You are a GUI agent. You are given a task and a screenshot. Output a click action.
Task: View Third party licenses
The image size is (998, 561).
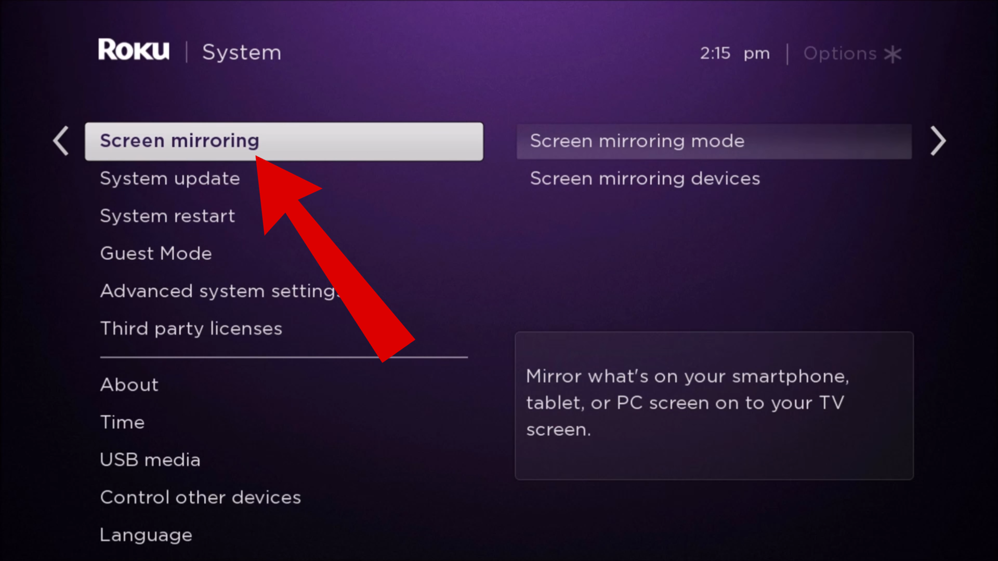click(x=191, y=329)
